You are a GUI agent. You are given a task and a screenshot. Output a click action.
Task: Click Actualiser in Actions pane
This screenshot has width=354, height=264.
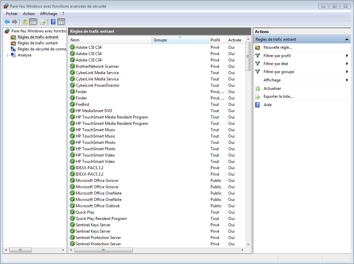click(272, 88)
